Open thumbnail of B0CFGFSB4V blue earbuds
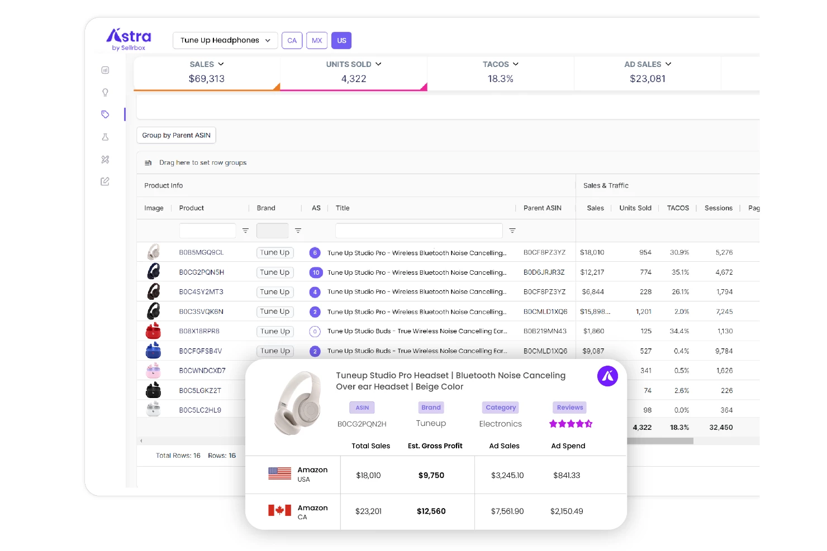This screenshot has width=827, height=551. (153, 351)
